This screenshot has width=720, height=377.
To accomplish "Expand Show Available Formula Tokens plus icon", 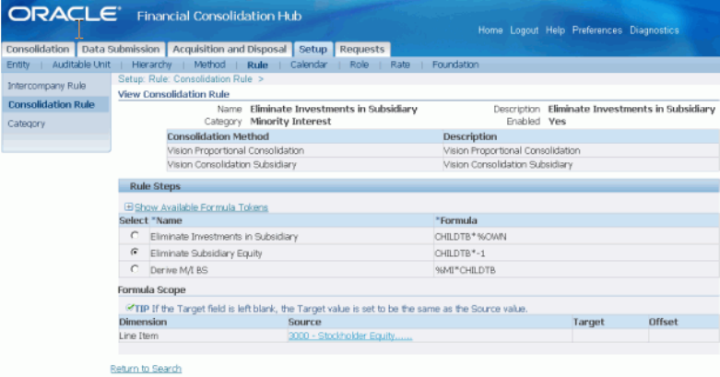I will [x=128, y=207].
